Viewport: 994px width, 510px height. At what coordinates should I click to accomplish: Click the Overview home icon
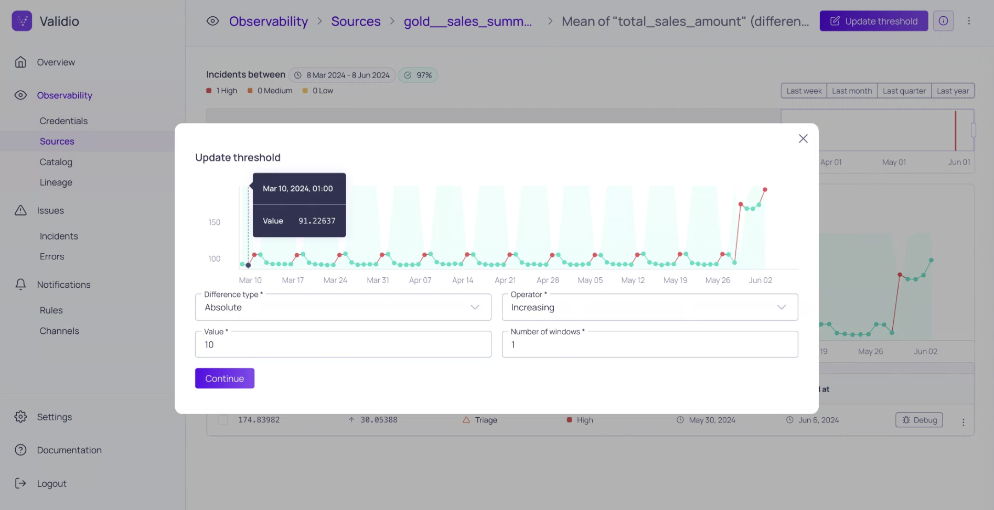coord(20,62)
